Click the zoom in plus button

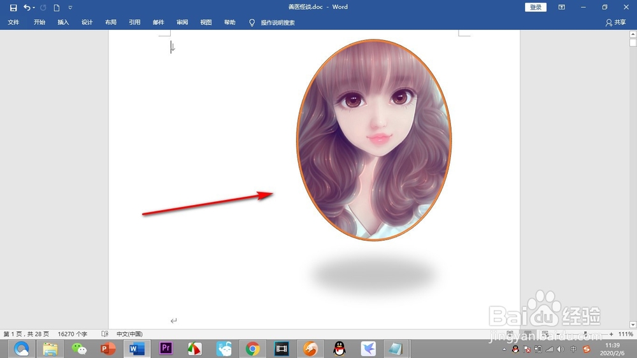[611, 334]
